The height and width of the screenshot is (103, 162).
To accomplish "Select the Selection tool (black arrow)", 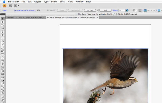I will (x=3, y=19).
